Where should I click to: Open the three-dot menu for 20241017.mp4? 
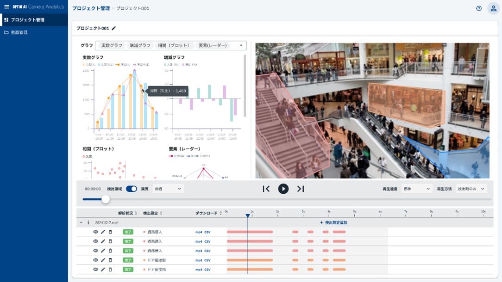(88, 222)
